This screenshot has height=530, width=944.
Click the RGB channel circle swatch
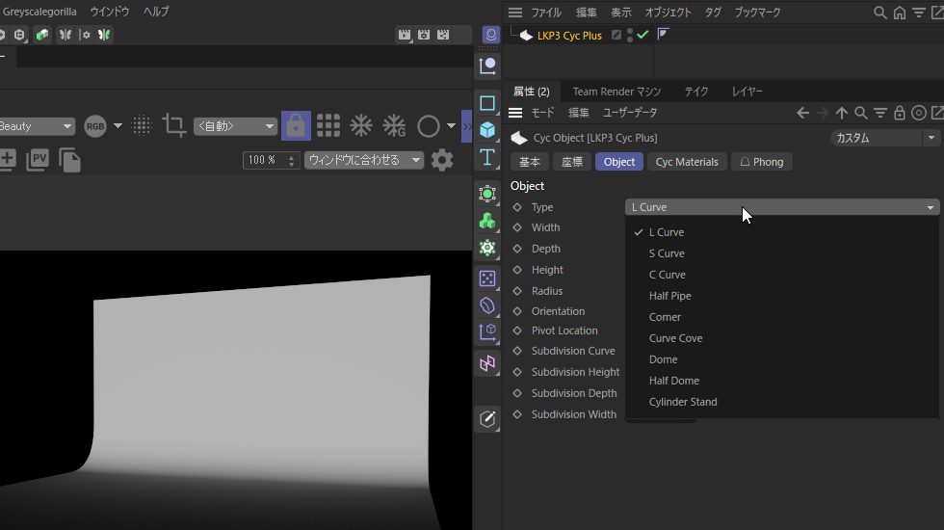tap(95, 126)
